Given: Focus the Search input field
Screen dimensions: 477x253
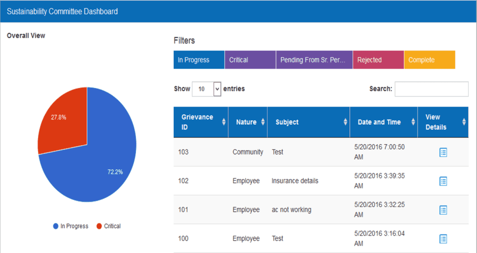Looking at the screenshot, I should pyautogui.click(x=431, y=89).
